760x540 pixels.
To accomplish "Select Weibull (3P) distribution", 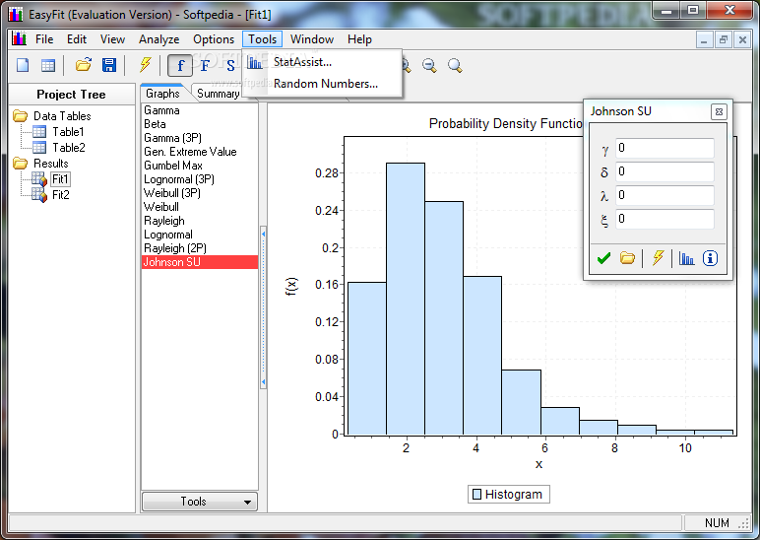I will [x=199, y=193].
